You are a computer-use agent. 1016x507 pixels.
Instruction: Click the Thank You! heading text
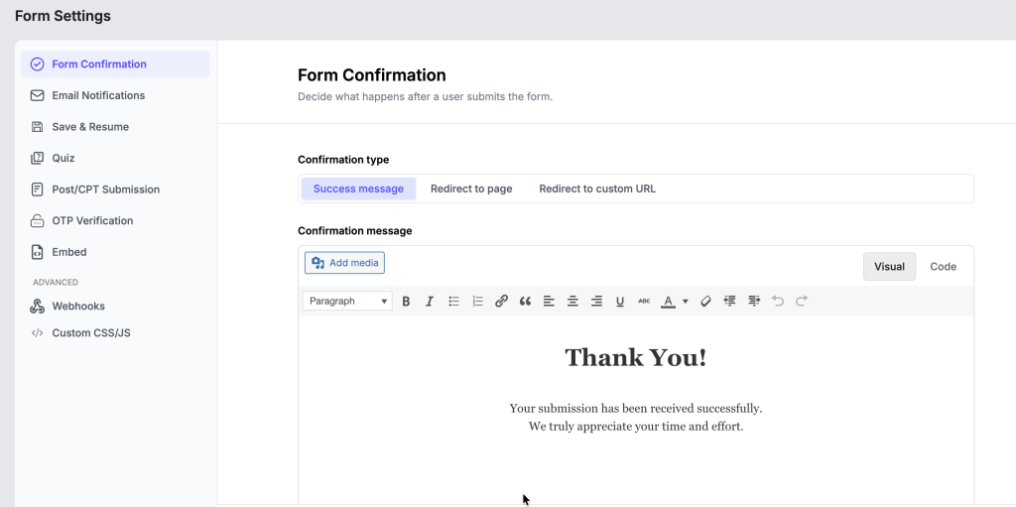(636, 357)
